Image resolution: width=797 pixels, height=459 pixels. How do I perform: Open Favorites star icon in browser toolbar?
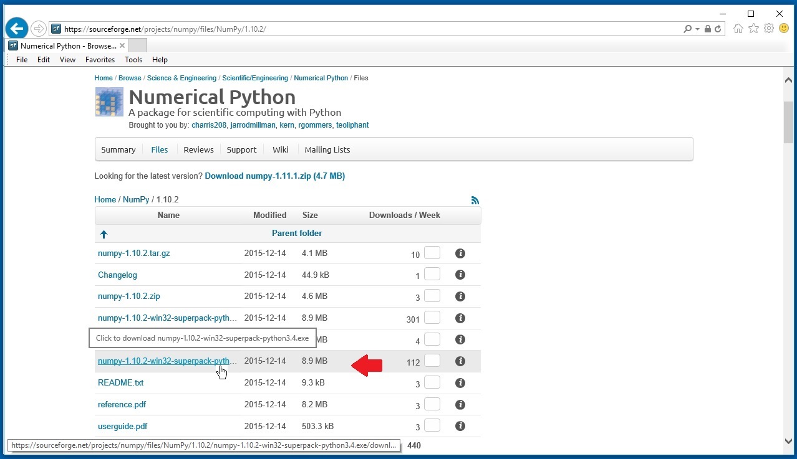pyautogui.click(x=753, y=29)
